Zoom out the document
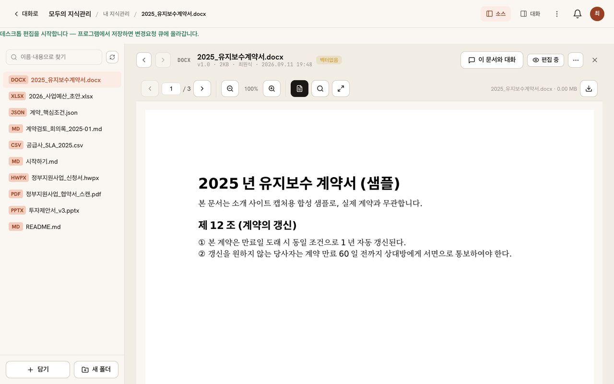The width and height of the screenshot is (614, 384). tap(230, 89)
